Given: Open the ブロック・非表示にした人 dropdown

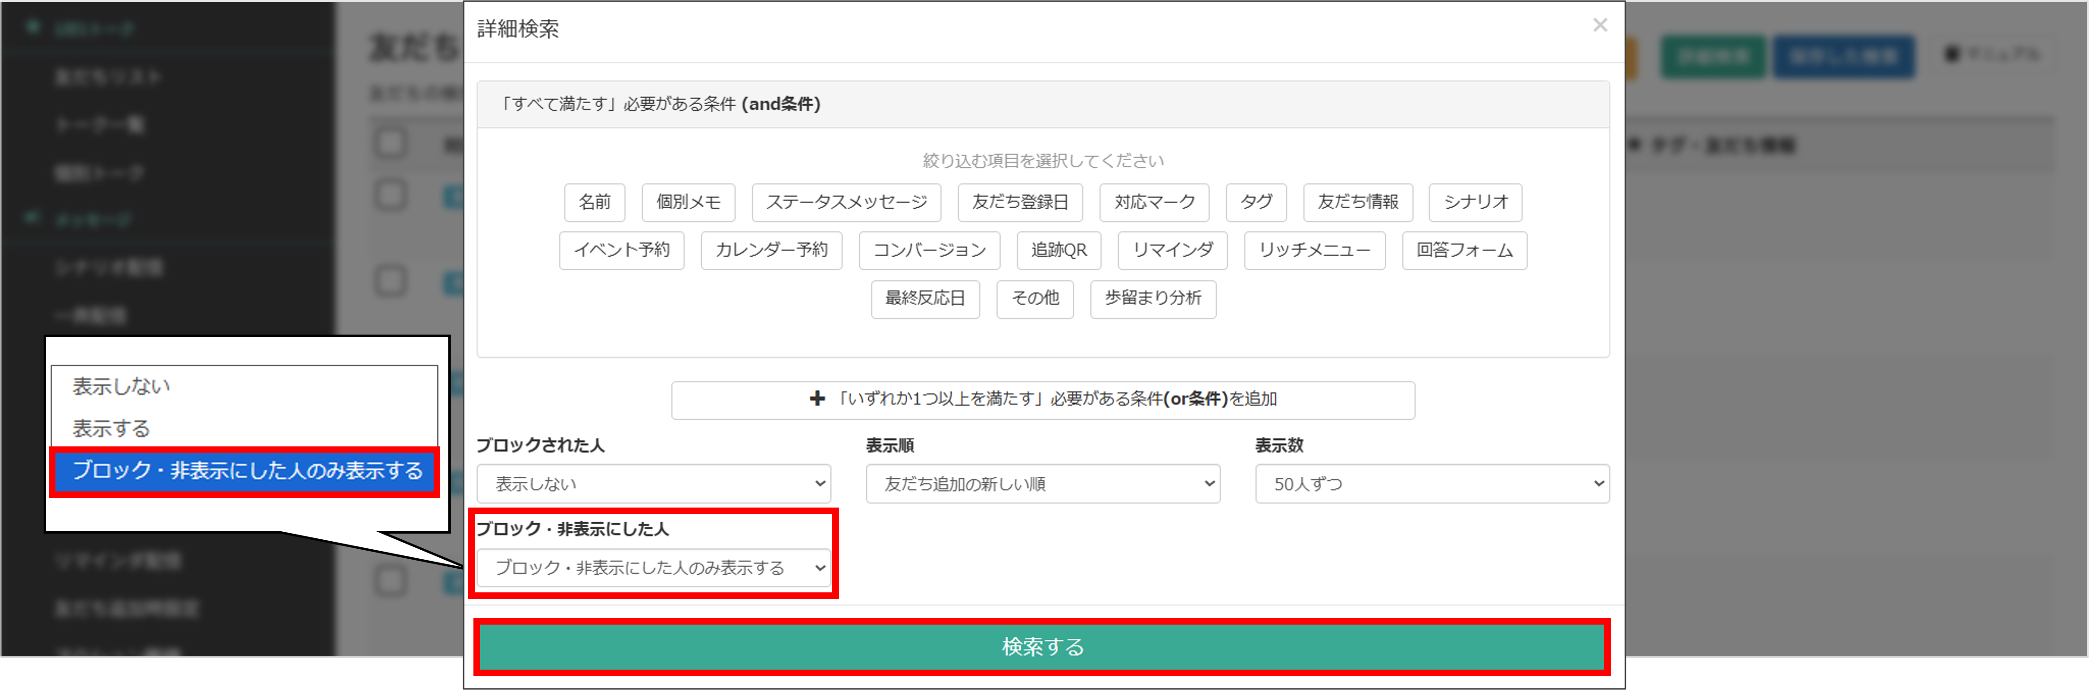Looking at the screenshot, I should (653, 568).
